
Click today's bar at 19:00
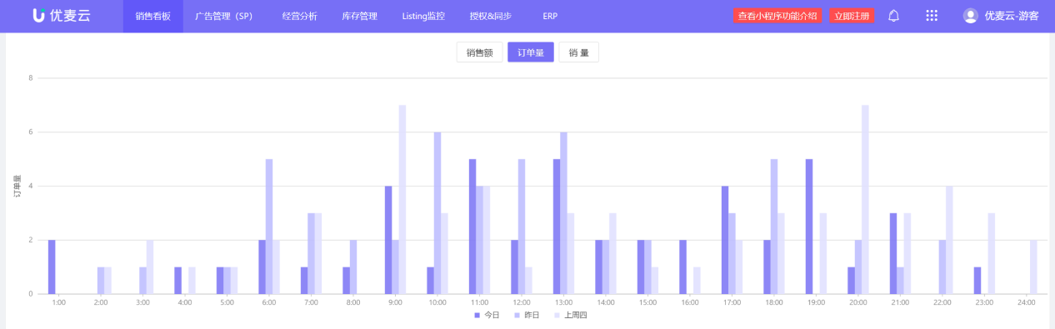[x=809, y=226]
